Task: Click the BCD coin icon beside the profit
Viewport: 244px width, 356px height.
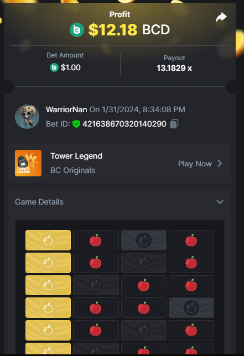Action: (x=77, y=30)
